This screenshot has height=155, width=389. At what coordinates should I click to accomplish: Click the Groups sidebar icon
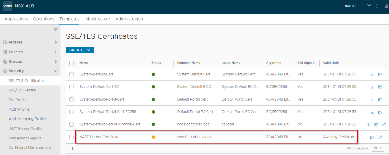tap(5, 62)
